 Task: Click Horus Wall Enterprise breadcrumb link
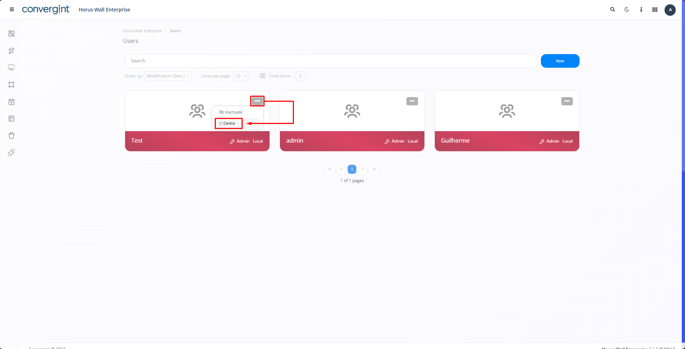(x=142, y=31)
